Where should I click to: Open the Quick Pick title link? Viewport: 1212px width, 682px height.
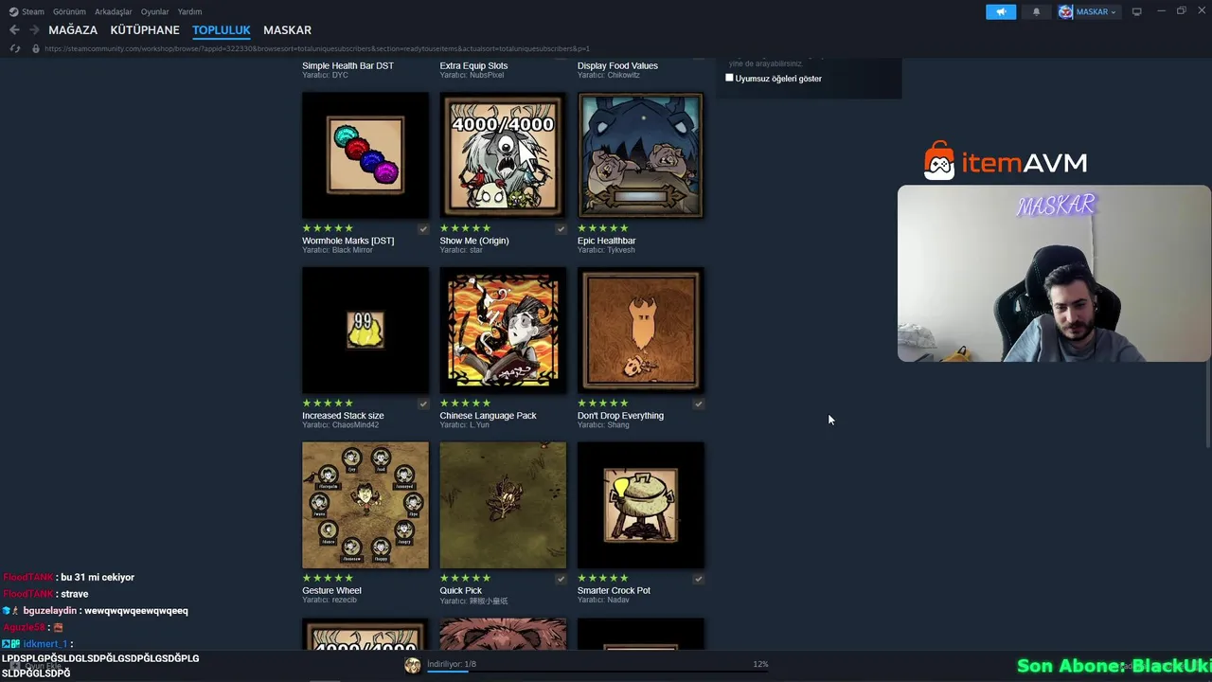460,590
